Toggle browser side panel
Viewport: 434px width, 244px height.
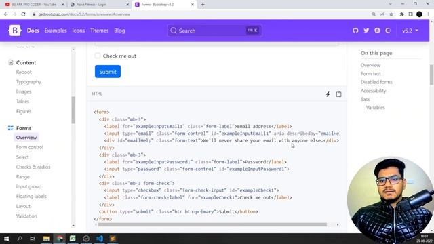point(410,14)
